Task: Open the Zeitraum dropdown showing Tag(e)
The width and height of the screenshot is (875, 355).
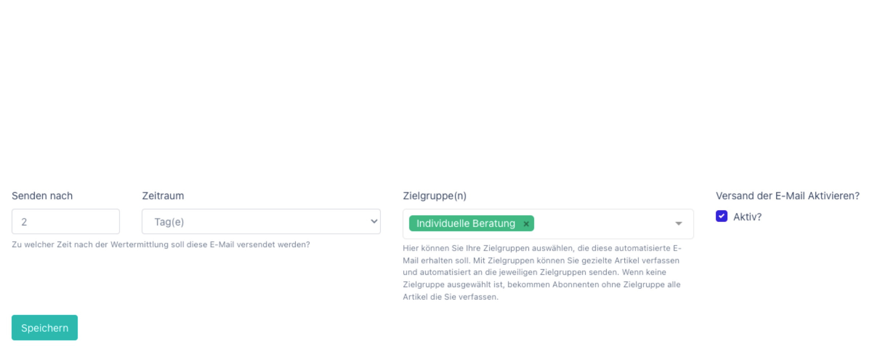Action: tap(261, 221)
